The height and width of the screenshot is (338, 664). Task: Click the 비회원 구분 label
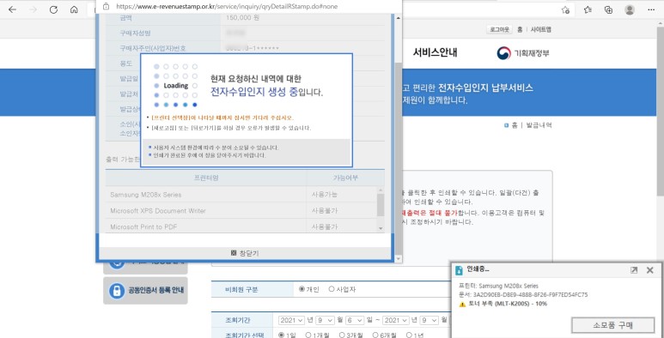[x=241, y=290]
